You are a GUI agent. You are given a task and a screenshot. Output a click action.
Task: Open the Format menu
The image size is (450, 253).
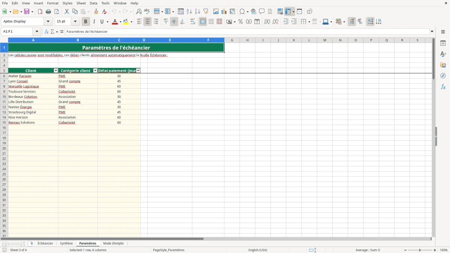coord(52,3)
